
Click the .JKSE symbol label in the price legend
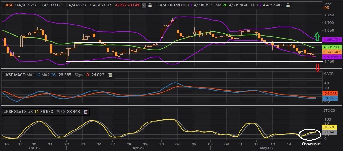point(8,5)
